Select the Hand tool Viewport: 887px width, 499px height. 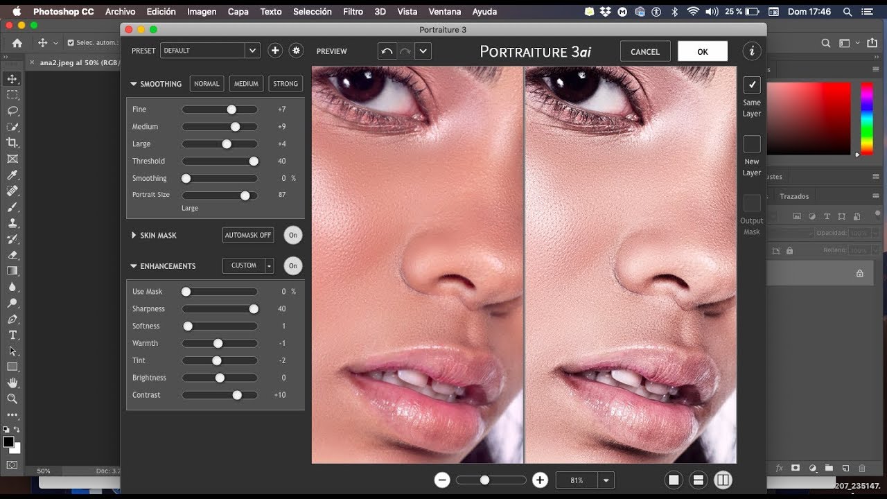pyautogui.click(x=12, y=383)
